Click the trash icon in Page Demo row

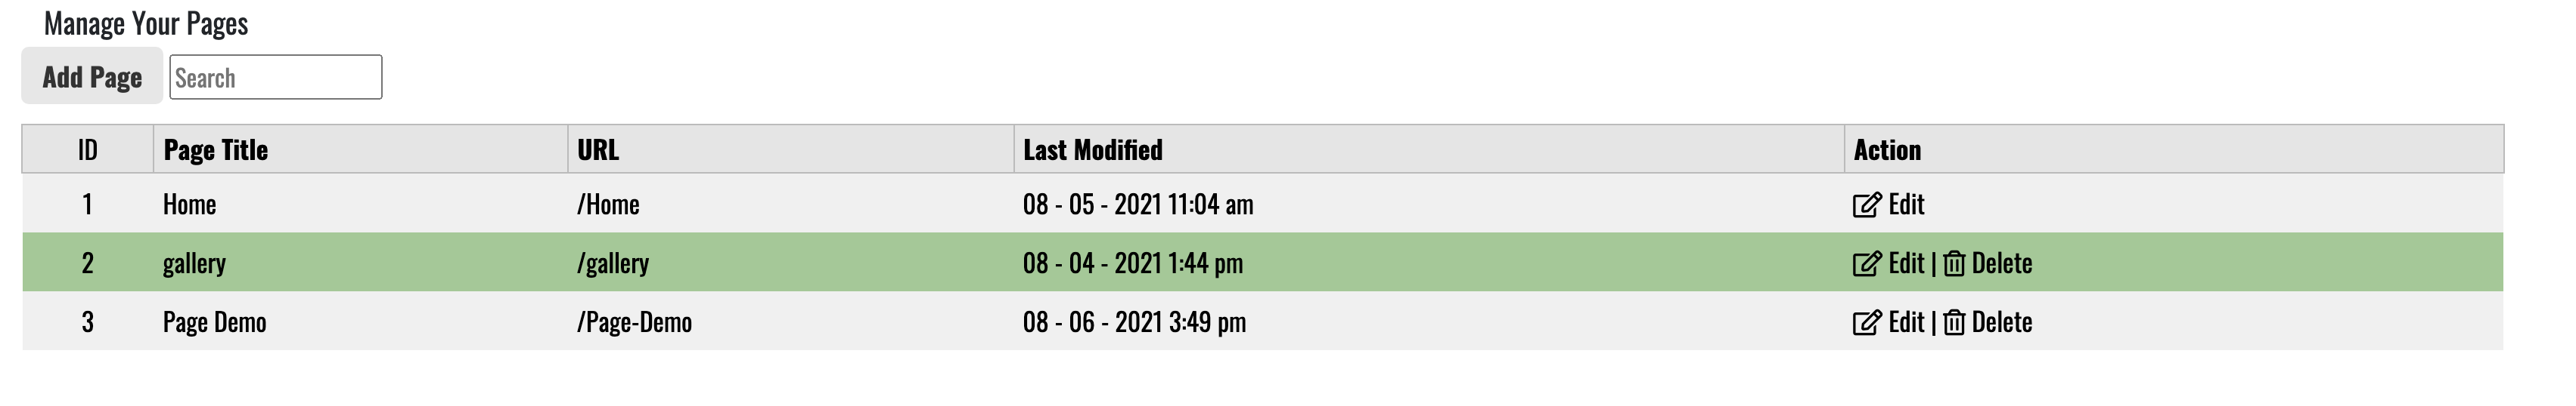(x=1954, y=322)
